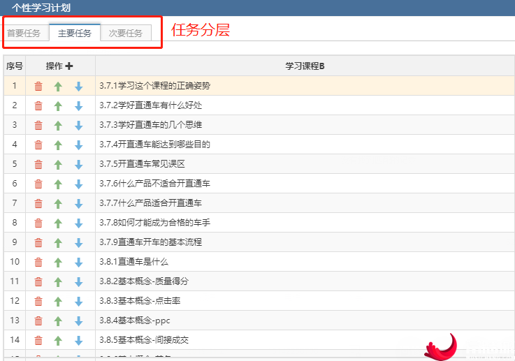This screenshot has height=361, width=515.
Task: Select course 3.7.5开直通车常见误区
Action: tap(143, 164)
